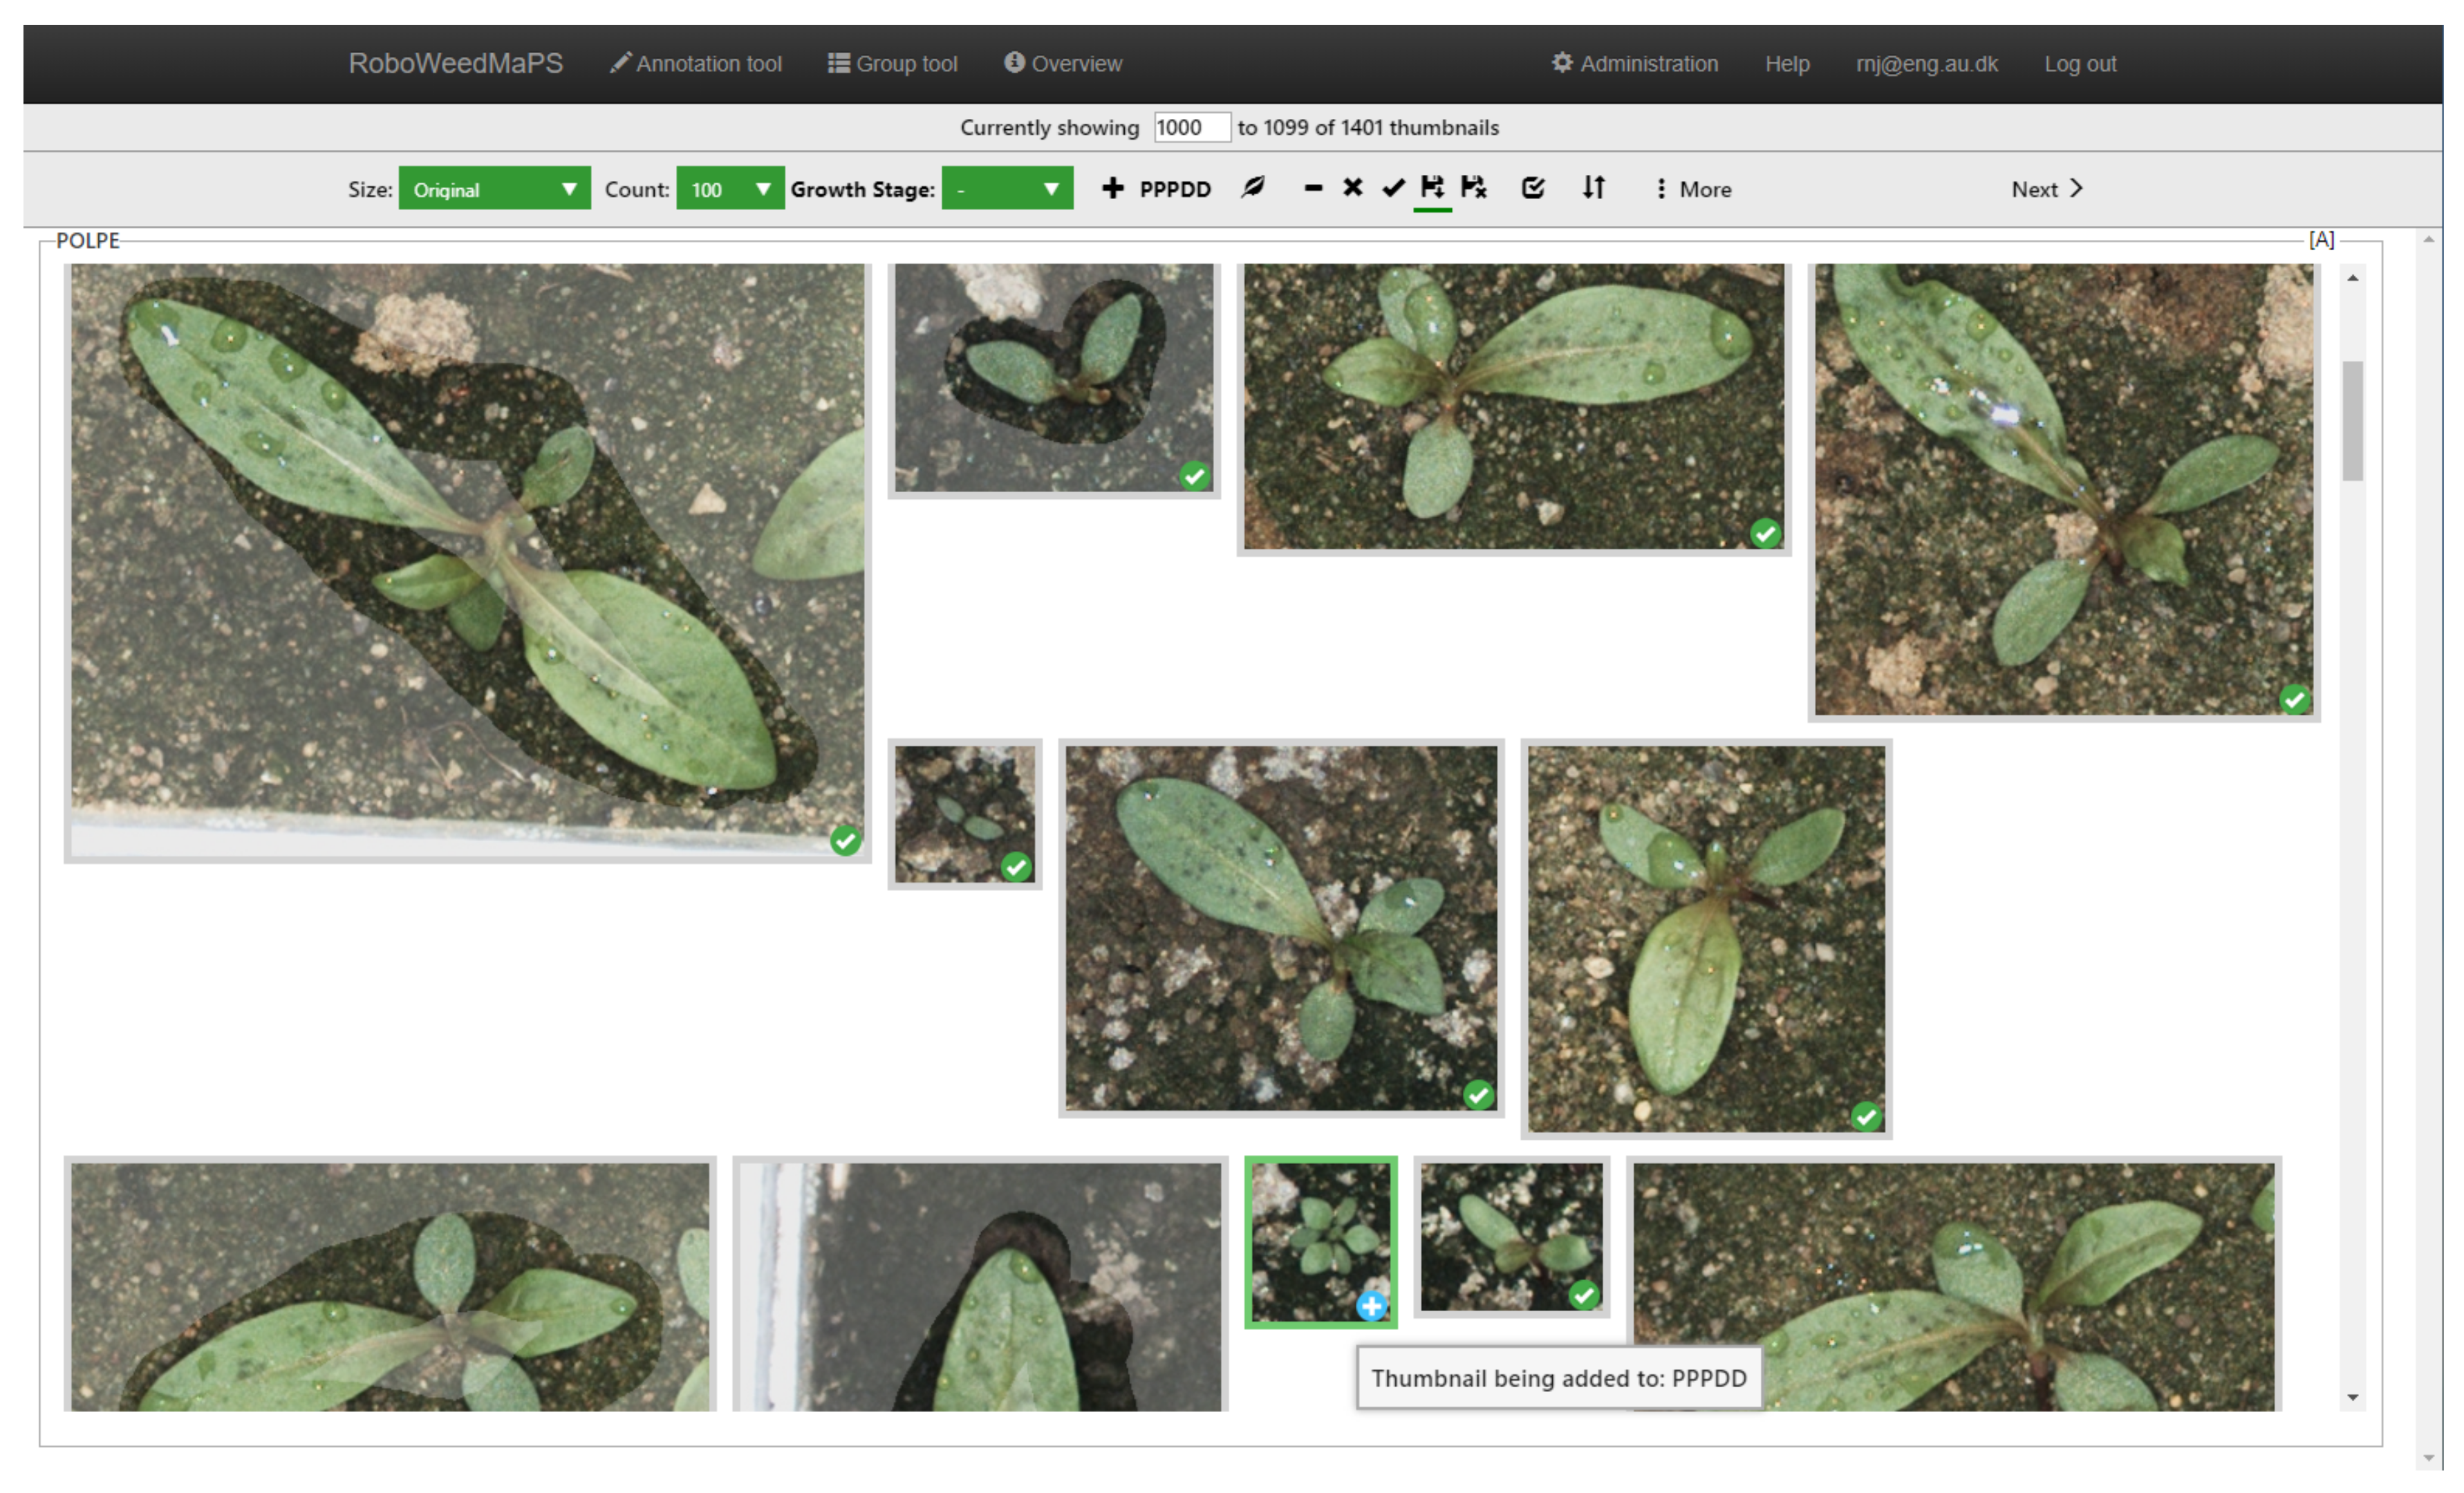Viewport: 2464px width, 1493px height.
Task: Open the Count dropdown showing 100
Action: (x=729, y=189)
